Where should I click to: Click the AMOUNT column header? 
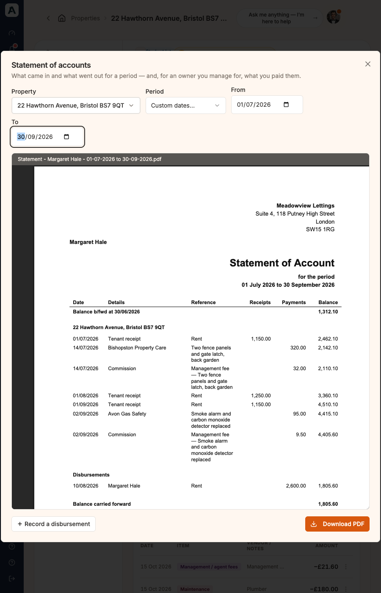click(x=326, y=546)
